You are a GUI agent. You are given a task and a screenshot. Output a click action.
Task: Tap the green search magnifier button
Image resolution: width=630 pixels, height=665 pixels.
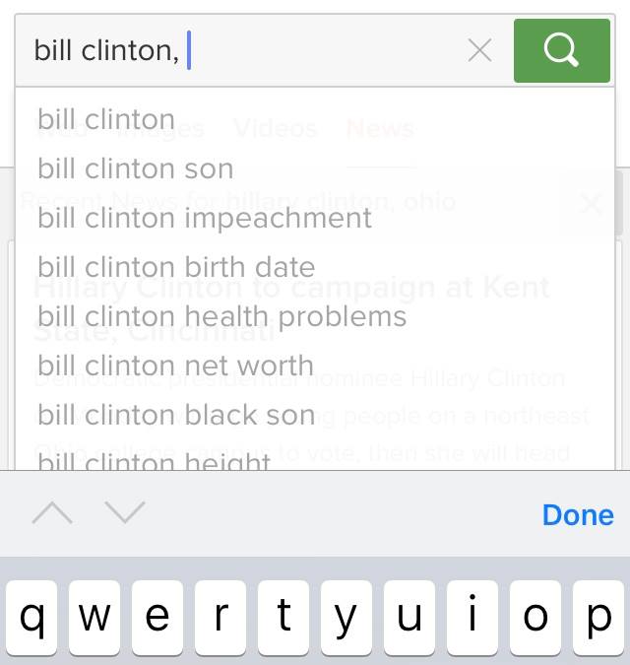tap(561, 50)
